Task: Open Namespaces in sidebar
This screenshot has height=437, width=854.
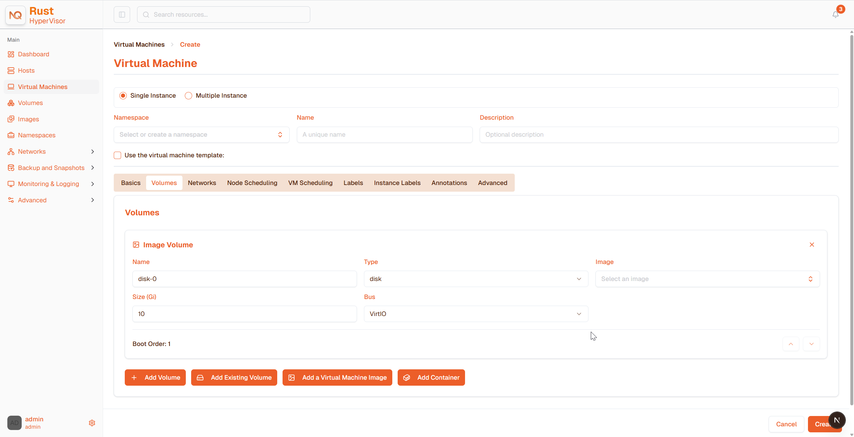Action: pyautogui.click(x=51, y=135)
